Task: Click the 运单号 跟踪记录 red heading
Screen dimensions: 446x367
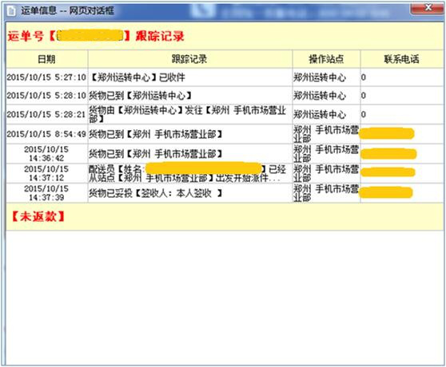Action: (x=96, y=36)
